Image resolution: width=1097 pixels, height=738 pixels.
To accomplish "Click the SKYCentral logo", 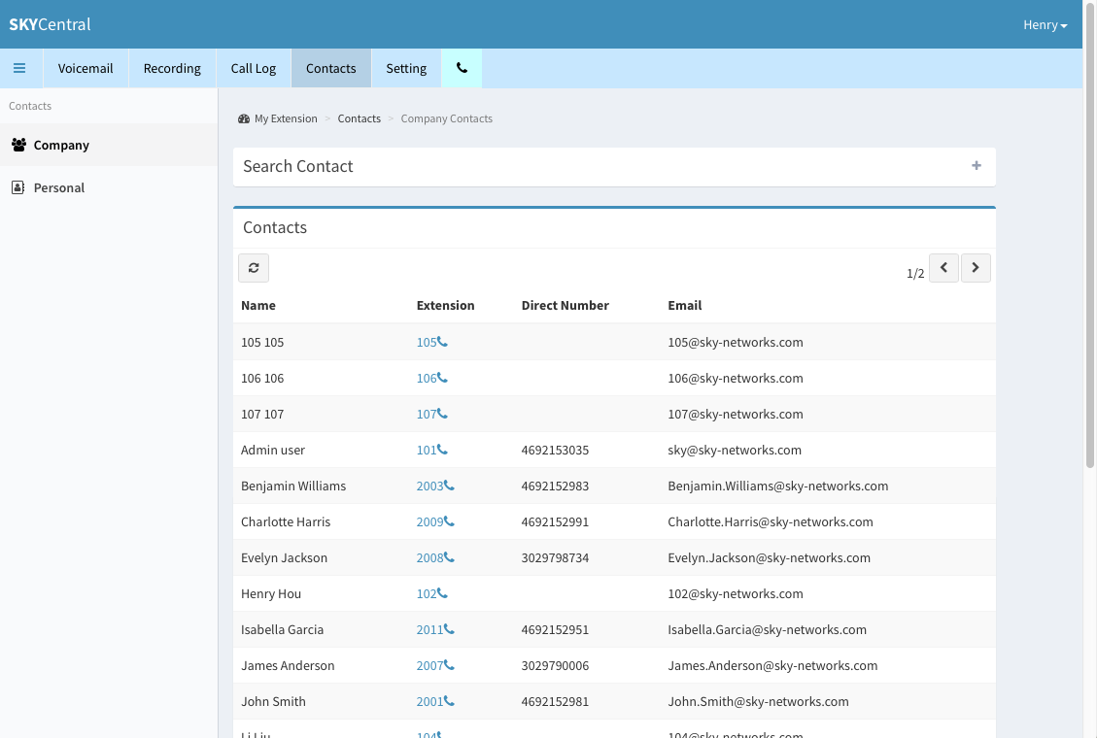I will coord(50,24).
